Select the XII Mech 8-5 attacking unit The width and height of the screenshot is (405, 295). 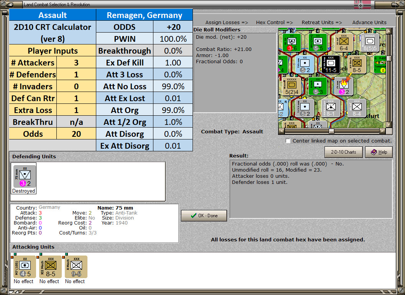coord(49,267)
